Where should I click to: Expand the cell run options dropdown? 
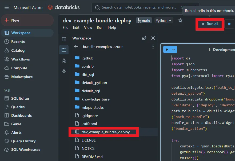(x=174, y=50)
